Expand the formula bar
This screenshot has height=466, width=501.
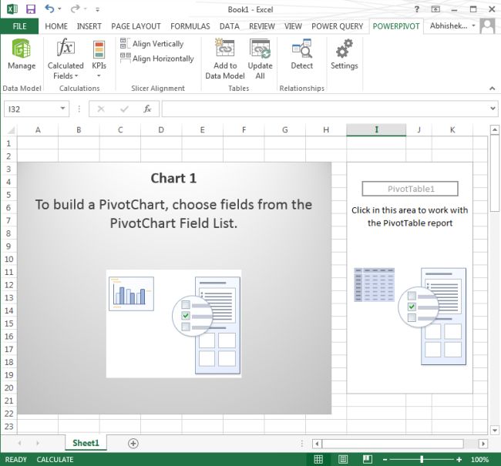(x=493, y=109)
